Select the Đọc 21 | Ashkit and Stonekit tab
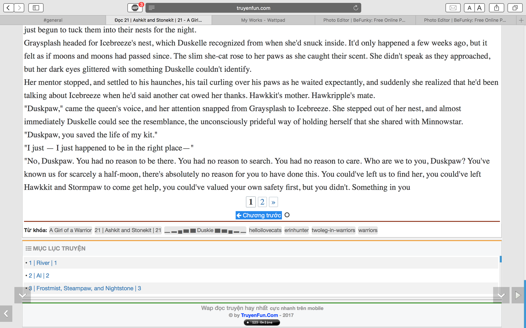Image resolution: width=526 pixels, height=328 pixels. point(159,20)
